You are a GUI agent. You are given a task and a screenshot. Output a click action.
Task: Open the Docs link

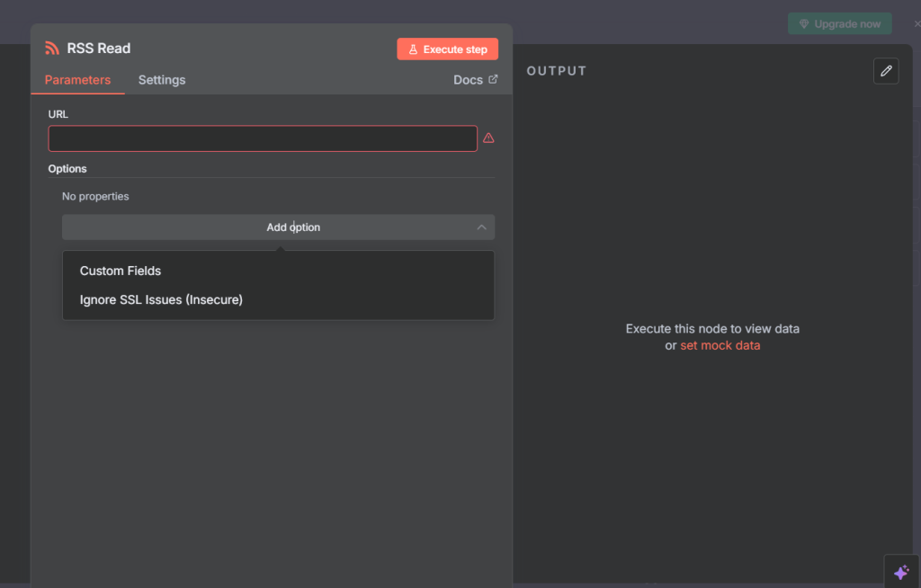tap(468, 80)
